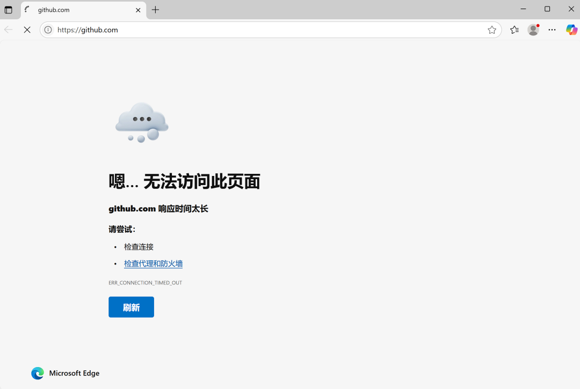Click the greyed-out back arrow
The image size is (580, 389).
9,30
